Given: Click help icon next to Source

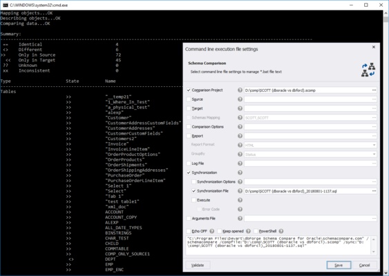Looking at the screenshot, I should pos(240,99).
